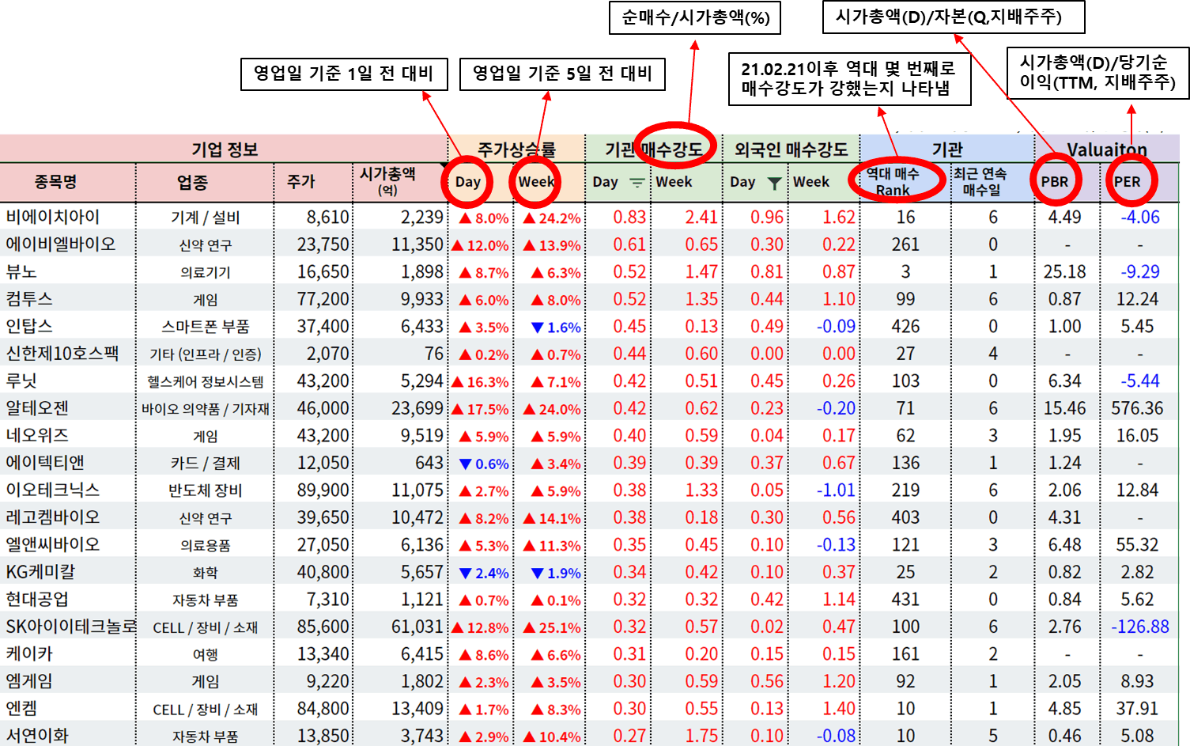Open the funnel filter beside 외국인 매수강도 Day
Image resolution: width=1190 pixels, height=746 pixels.
pyautogui.click(x=775, y=183)
